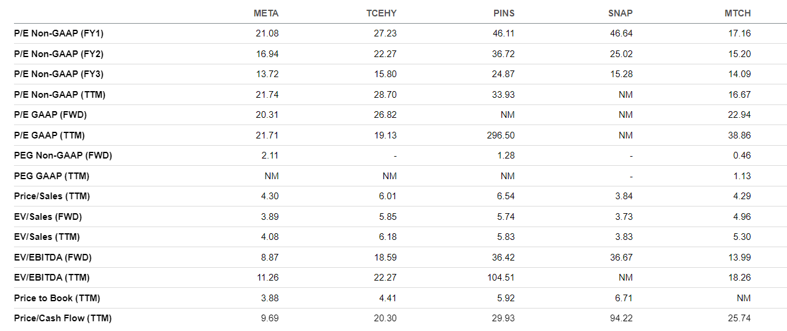Image resolution: width=787 pixels, height=331 pixels.
Task: Select MTCH PEG Non-GAAP value 0.46
Action: 742,155
